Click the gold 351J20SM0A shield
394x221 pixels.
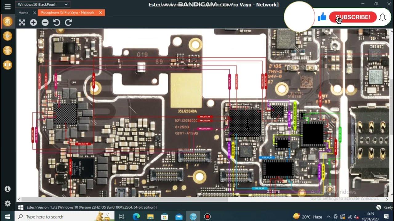[186, 90]
